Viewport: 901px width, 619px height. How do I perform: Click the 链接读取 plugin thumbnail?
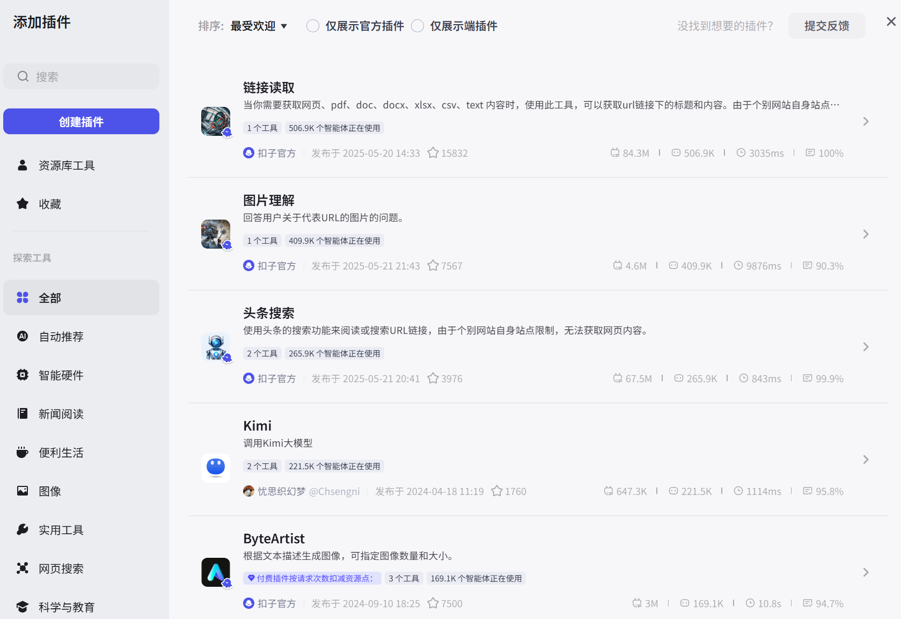(216, 121)
